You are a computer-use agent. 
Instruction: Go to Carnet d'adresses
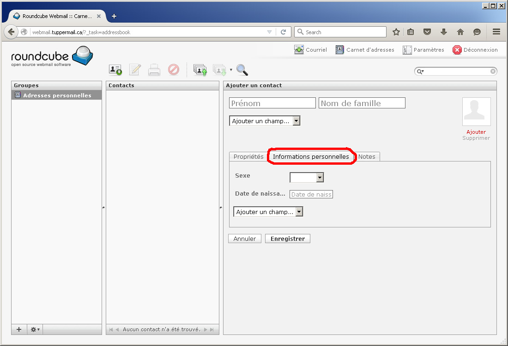[x=365, y=50]
